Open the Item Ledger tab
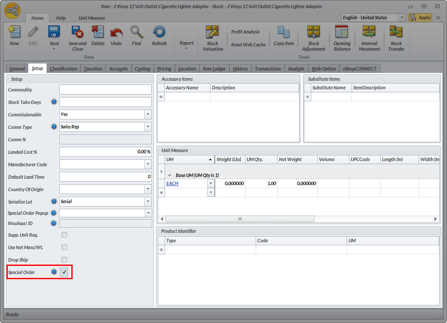The height and width of the screenshot is (323, 447). pos(214,69)
